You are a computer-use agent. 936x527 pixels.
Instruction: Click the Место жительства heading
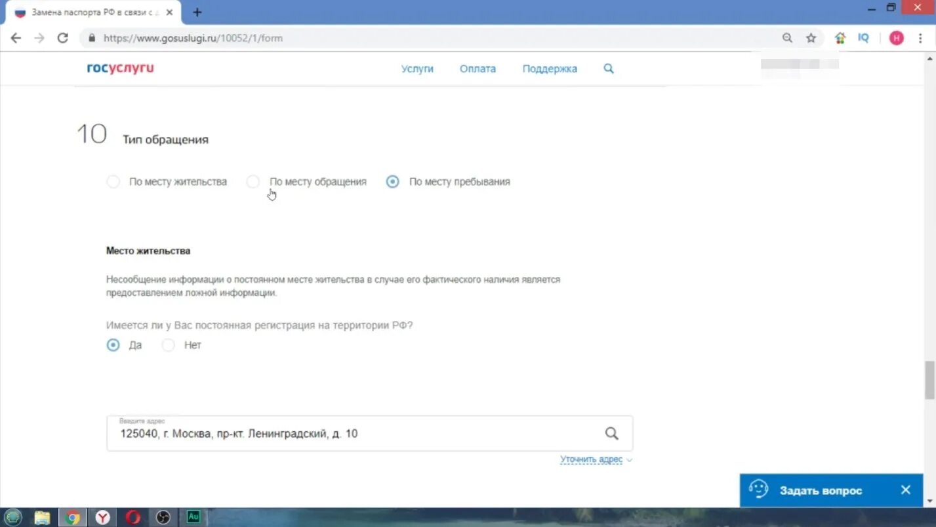click(148, 251)
